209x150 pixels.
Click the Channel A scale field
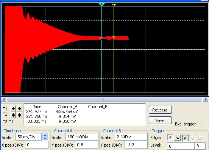[x=82, y=137]
